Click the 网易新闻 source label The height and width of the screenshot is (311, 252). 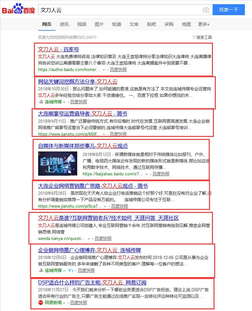pyautogui.click(x=53, y=303)
